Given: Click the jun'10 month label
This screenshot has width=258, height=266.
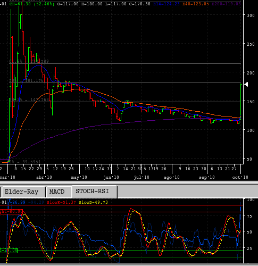Looking at the screenshot, I should point(111,177).
